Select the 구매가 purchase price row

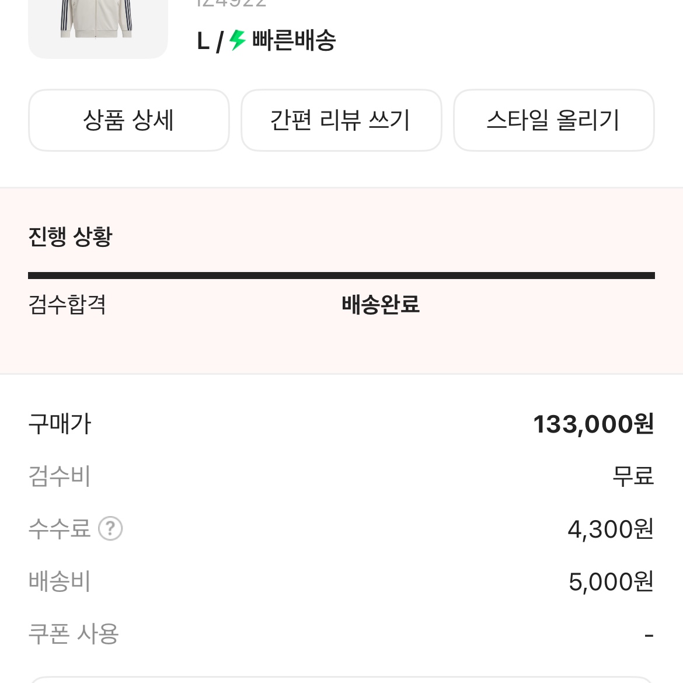60,424
